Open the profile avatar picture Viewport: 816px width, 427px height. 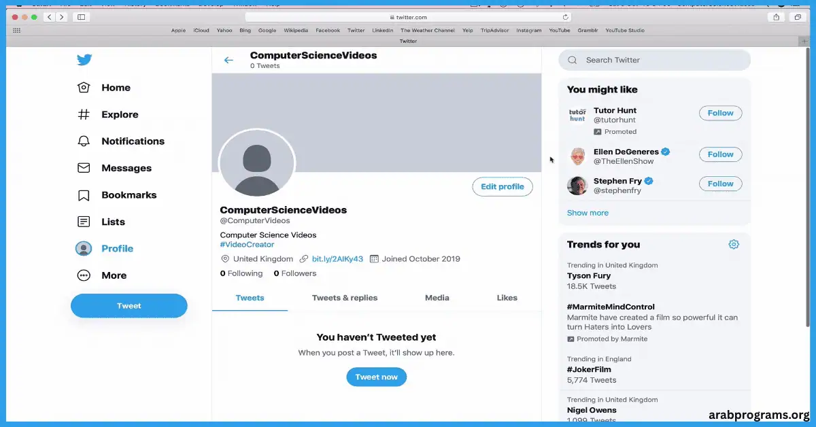[257, 163]
